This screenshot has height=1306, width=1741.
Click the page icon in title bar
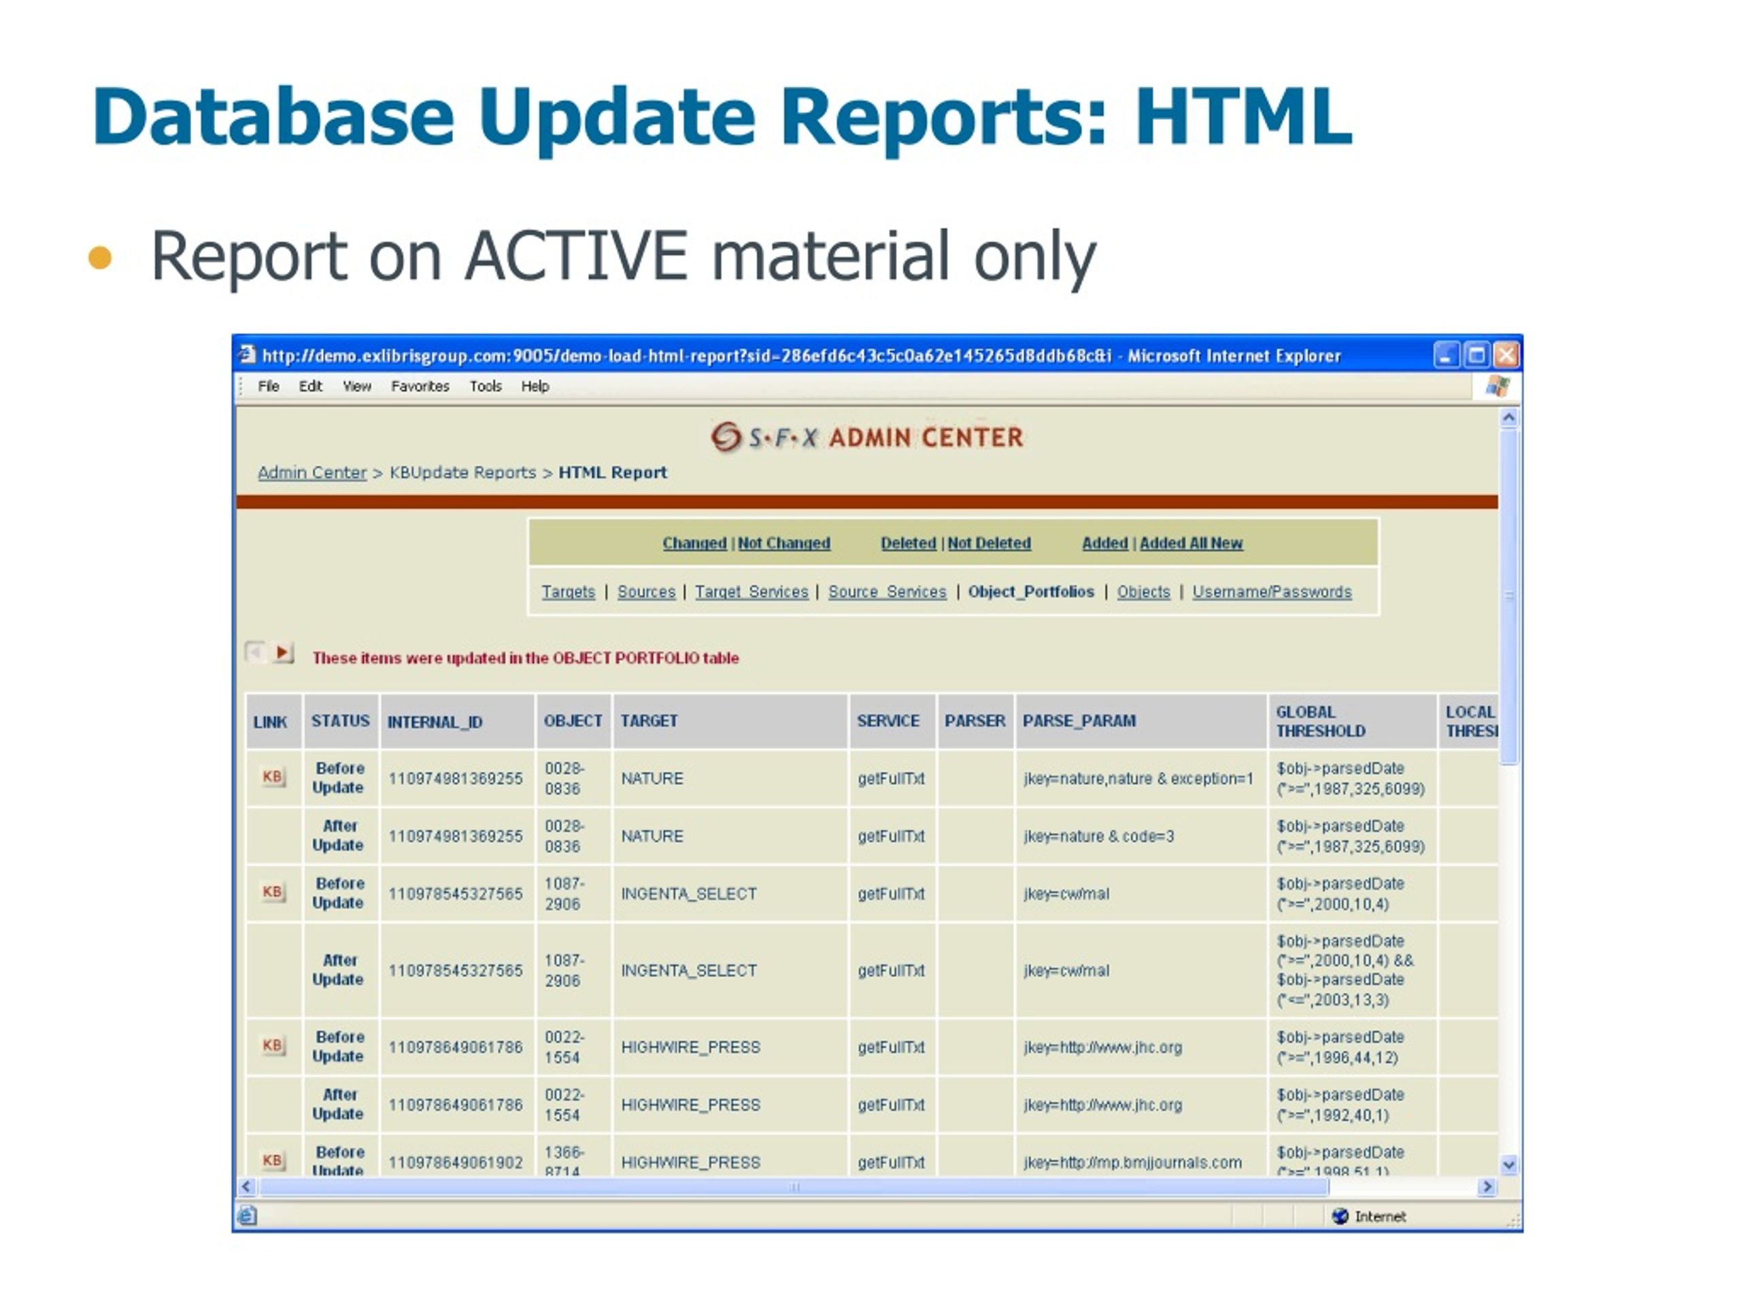click(248, 355)
